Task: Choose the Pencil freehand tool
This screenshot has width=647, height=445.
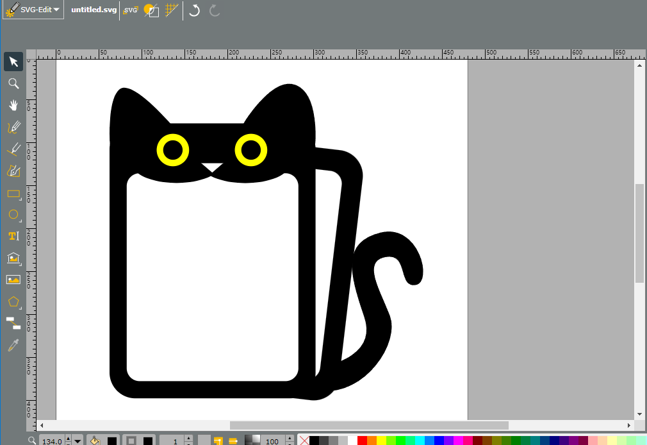Action: (x=13, y=127)
